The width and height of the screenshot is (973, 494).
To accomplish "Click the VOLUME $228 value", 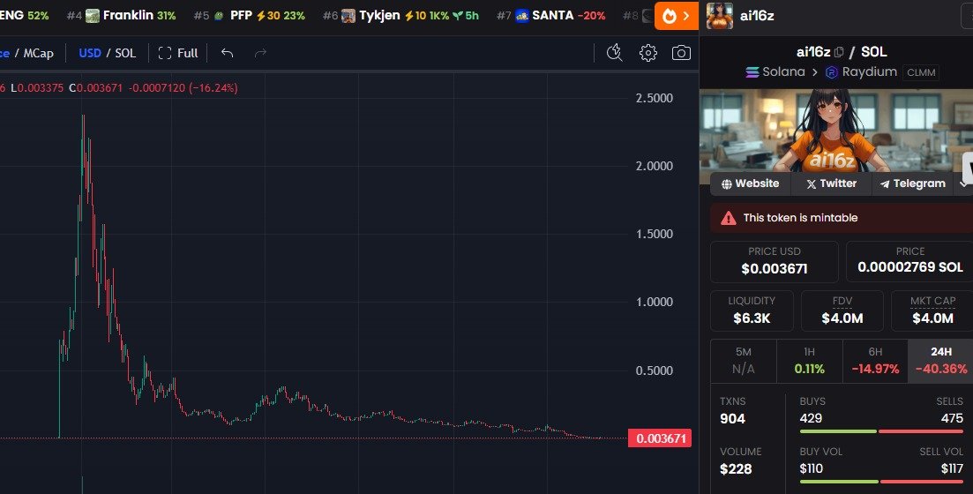I will (x=736, y=469).
